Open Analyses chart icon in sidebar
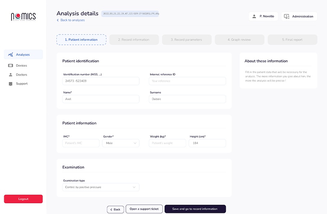The width and height of the screenshot is (327, 214). [x=11, y=54]
